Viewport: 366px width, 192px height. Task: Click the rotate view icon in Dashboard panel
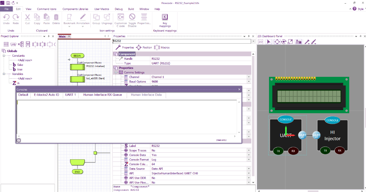point(283,42)
